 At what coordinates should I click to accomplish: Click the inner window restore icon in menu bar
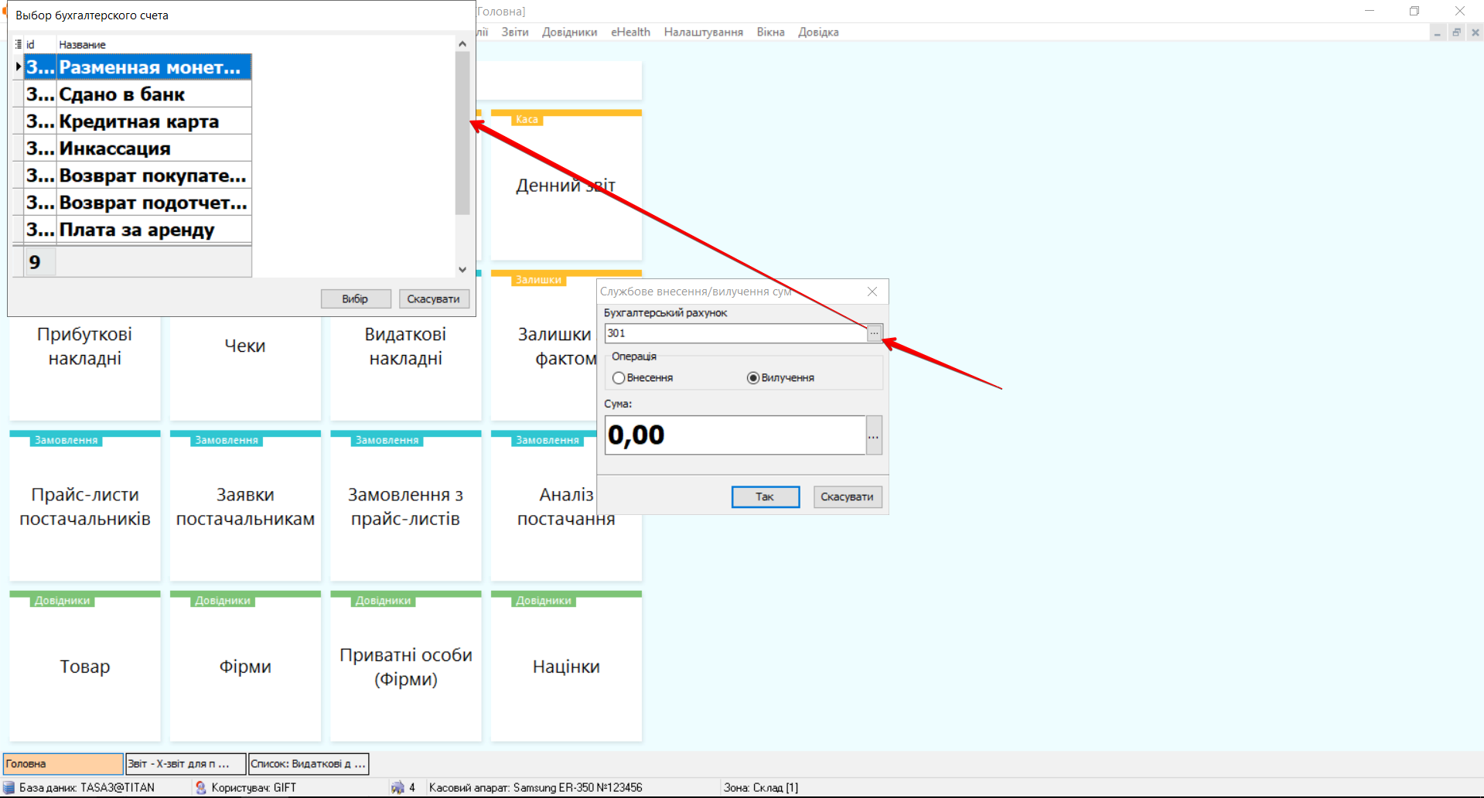tap(1456, 32)
